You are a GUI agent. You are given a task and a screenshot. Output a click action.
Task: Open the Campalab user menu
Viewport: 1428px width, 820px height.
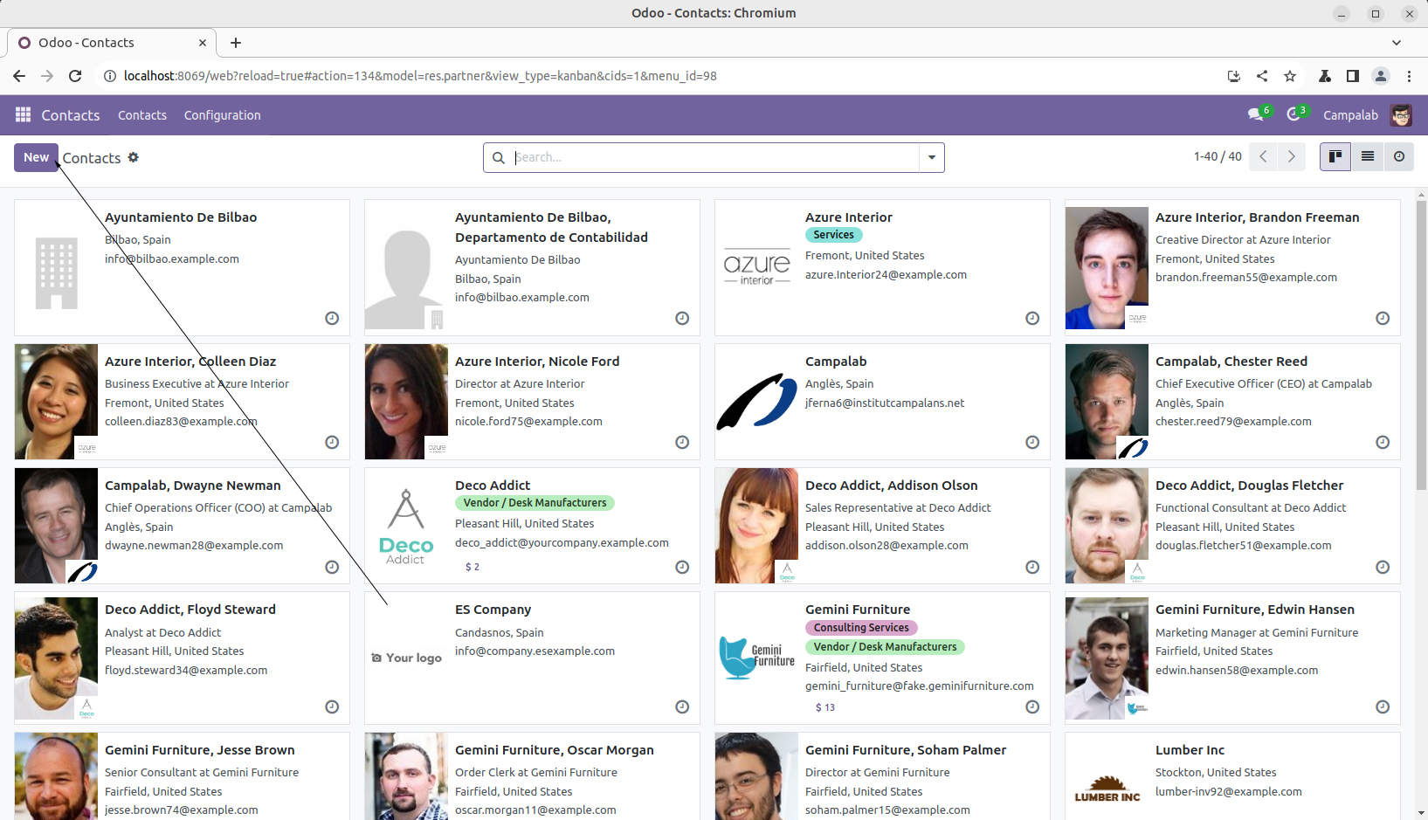click(1367, 115)
